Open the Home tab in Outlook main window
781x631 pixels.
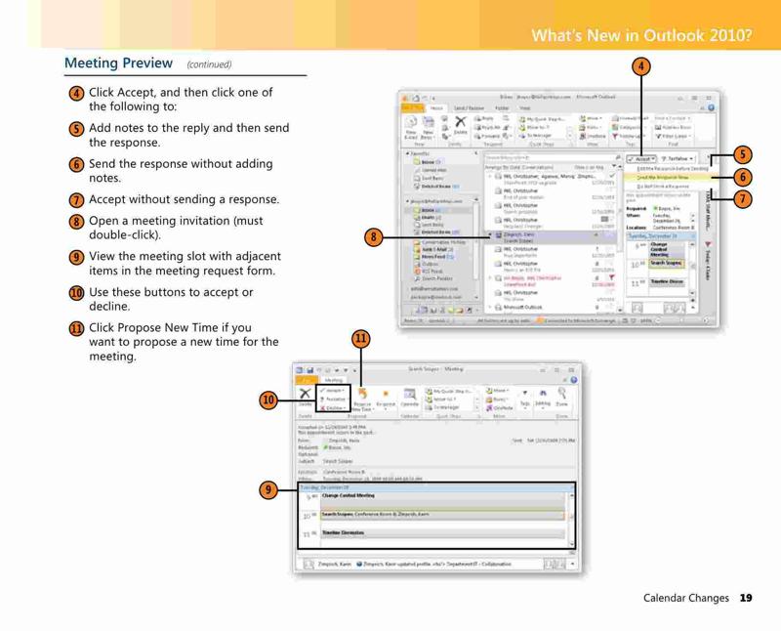tap(436, 107)
